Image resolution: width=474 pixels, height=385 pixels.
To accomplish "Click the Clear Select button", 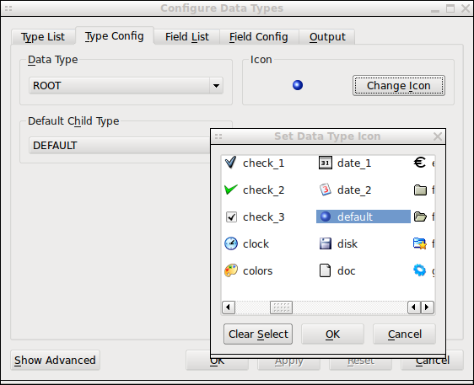I will coord(258,334).
